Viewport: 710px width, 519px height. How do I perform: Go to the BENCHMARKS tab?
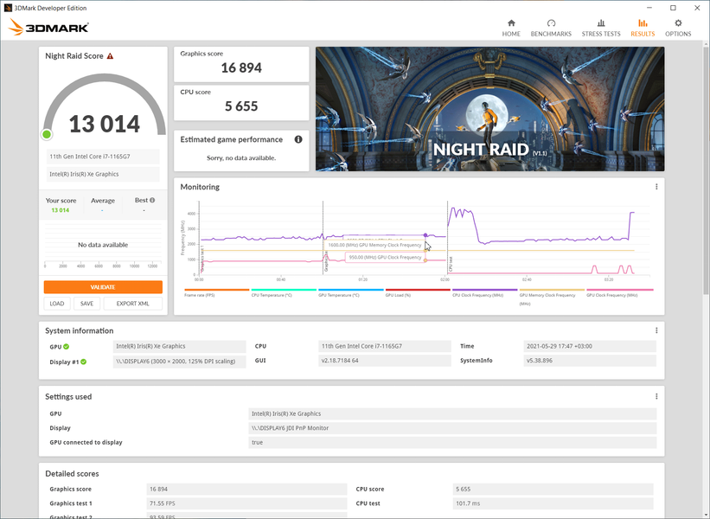point(551,28)
